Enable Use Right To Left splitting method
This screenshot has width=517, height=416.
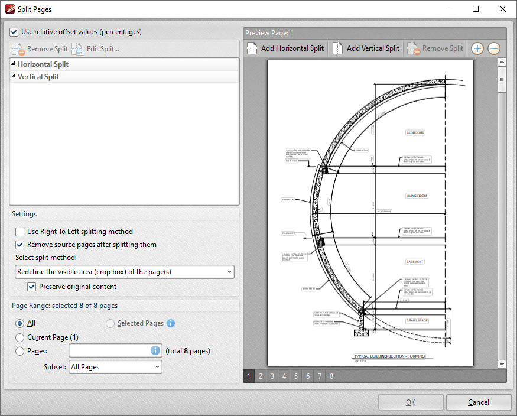point(19,232)
